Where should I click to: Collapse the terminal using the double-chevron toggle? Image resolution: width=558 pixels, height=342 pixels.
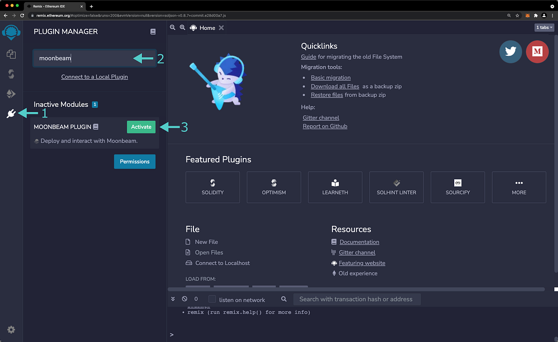pos(173,299)
